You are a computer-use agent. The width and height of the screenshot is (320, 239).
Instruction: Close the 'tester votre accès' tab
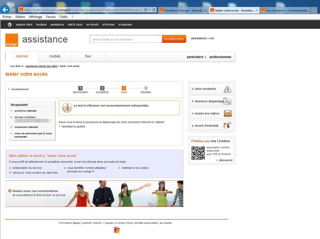click(257, 10)
